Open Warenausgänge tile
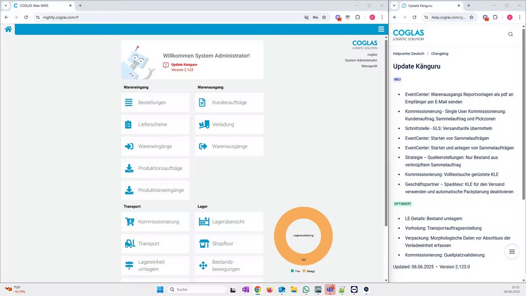The width and height of the screenshot is (526, 296). point(229,146)
